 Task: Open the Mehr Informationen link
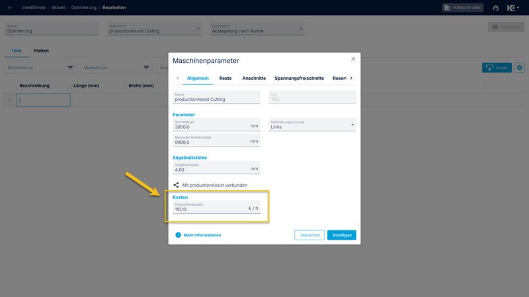202,235
